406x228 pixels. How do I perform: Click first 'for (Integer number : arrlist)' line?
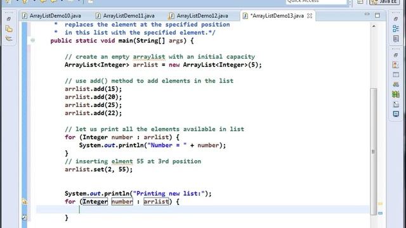point(122,137)
